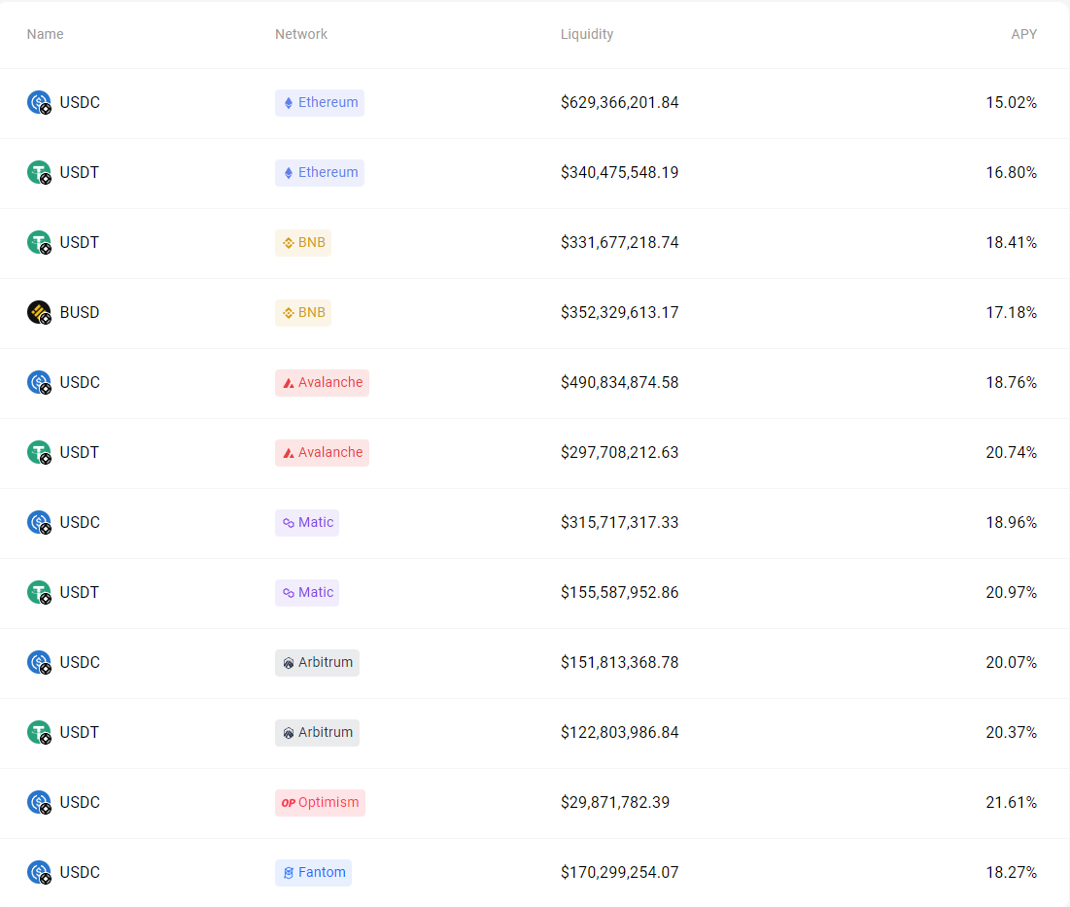Select the BNB network badge for BUSD
The image size is (1070, 907).
coord(303,313)
